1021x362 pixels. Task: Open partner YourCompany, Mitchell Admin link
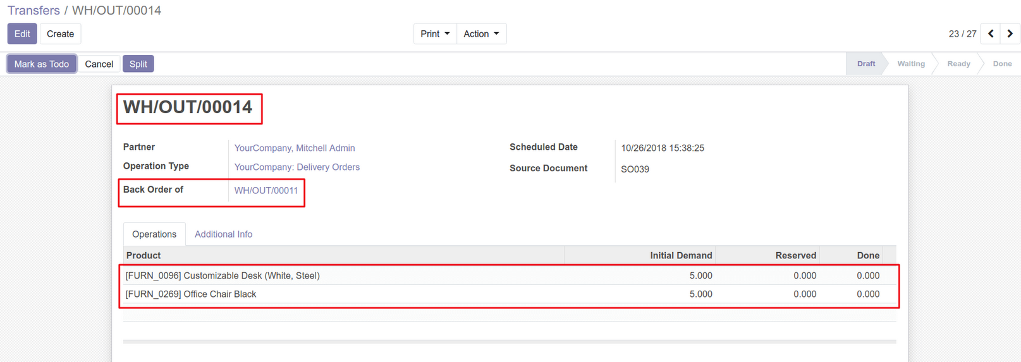(x=295, y=148)
